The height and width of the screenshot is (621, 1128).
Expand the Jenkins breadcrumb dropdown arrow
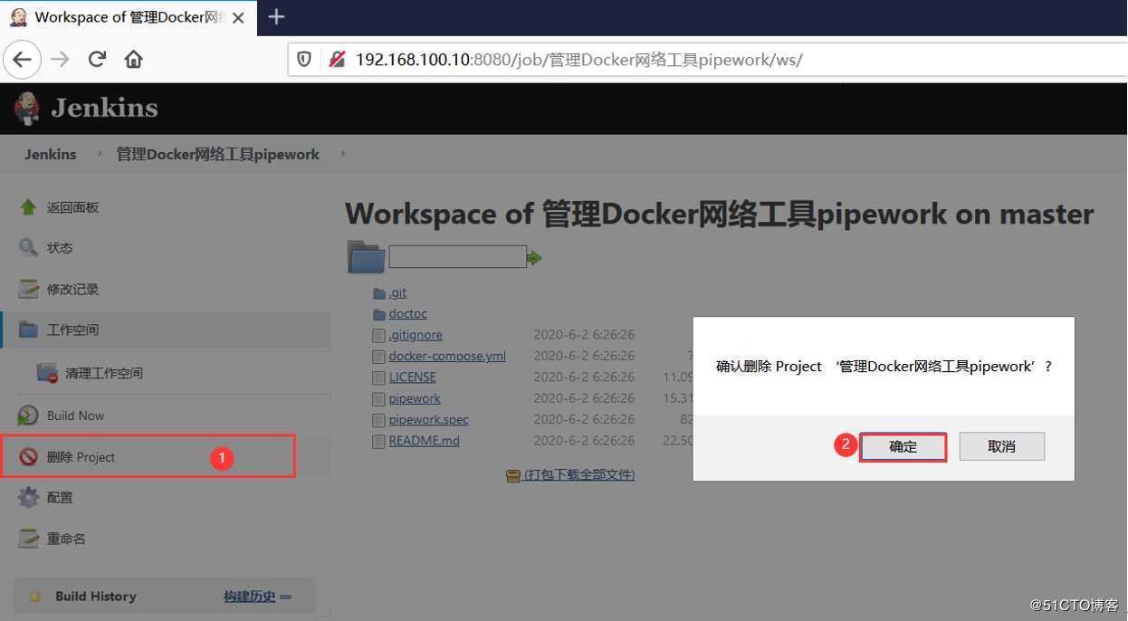tap(100, 154)
